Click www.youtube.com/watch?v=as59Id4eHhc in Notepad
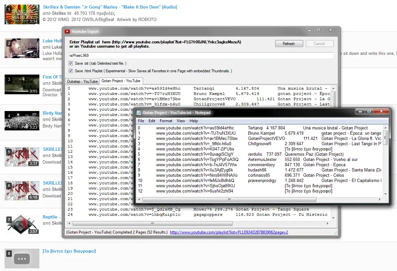This screenshot has height=271, width=397. point(195,128)
